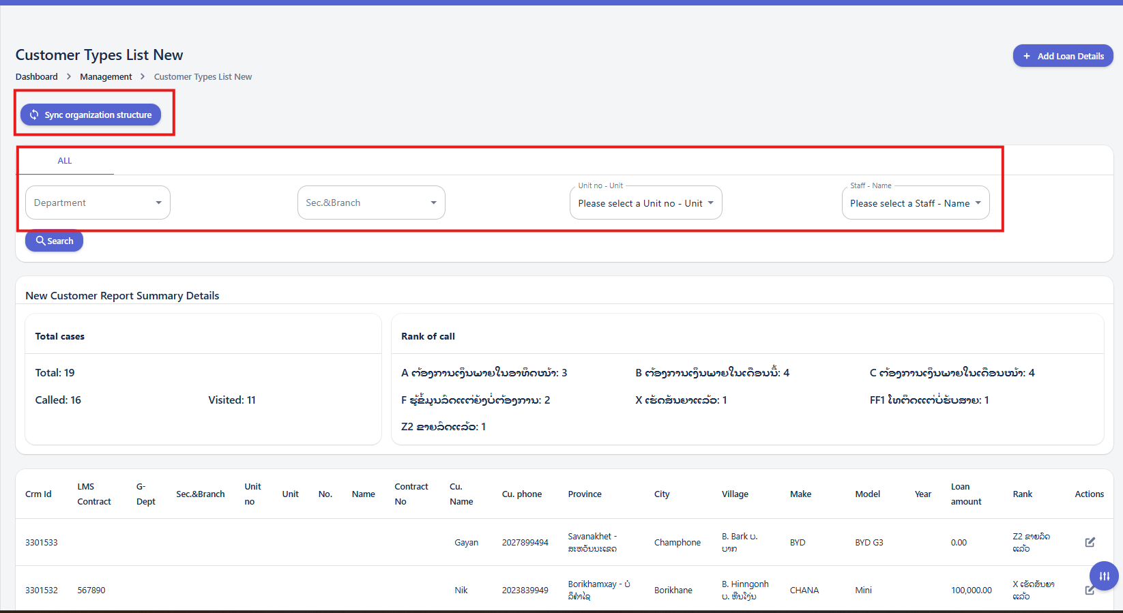This screenshot has height=613, width=1123.
Task: Click Cu. phone column header
Action: click(522, 494)
